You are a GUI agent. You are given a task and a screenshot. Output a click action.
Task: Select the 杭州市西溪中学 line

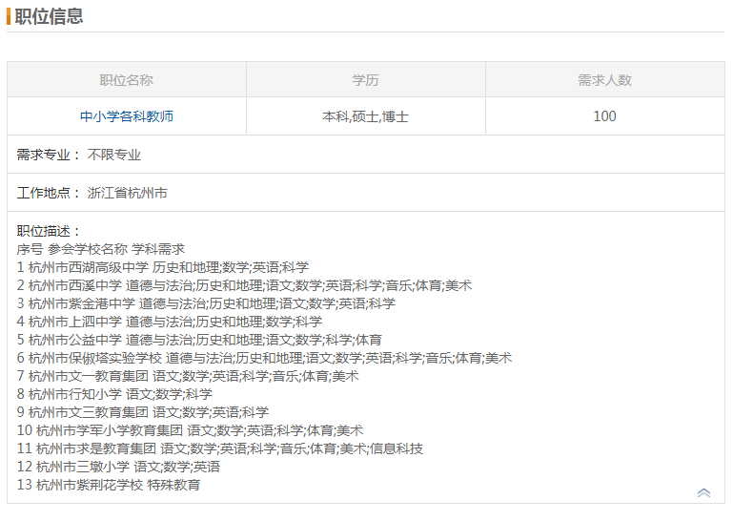pyautogui.click(x=244, y=285)
